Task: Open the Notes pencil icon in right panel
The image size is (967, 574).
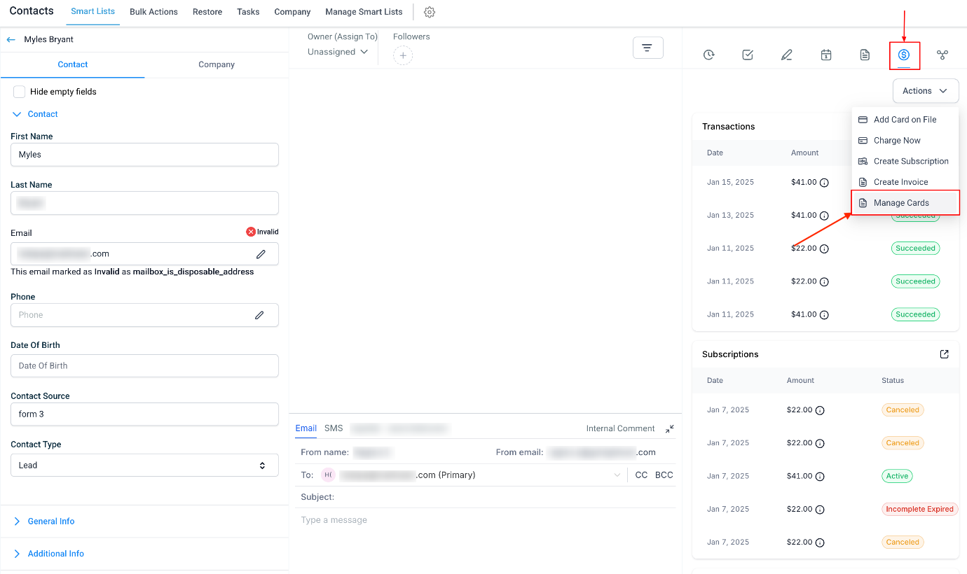Action: (787, 55)
